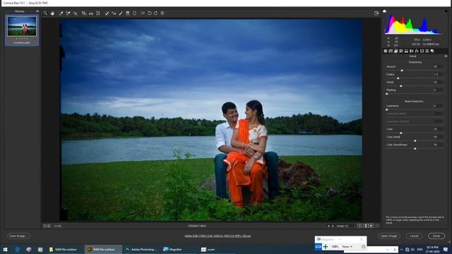
Task: Rotate image 90 degrees counter-clockwise
Action: [x=150, y=13]
